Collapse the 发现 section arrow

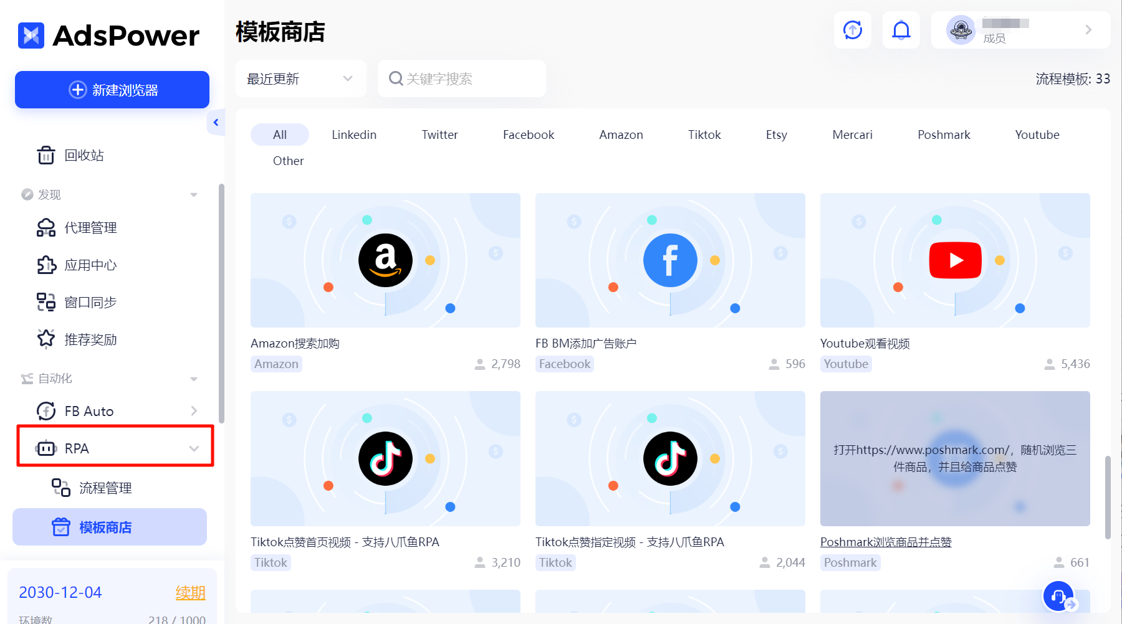194,195
